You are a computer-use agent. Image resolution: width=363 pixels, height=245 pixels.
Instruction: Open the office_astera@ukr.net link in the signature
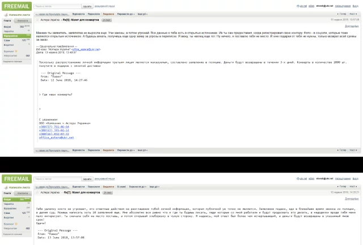pyautogui.click(x=57, y=137)
